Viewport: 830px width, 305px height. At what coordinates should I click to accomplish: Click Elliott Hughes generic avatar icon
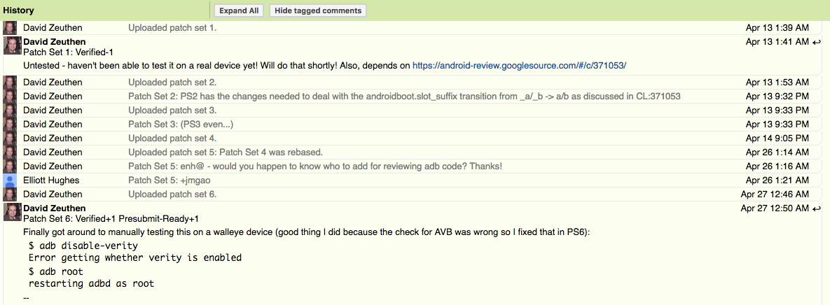pyautogui.click(x=10, y=180)
